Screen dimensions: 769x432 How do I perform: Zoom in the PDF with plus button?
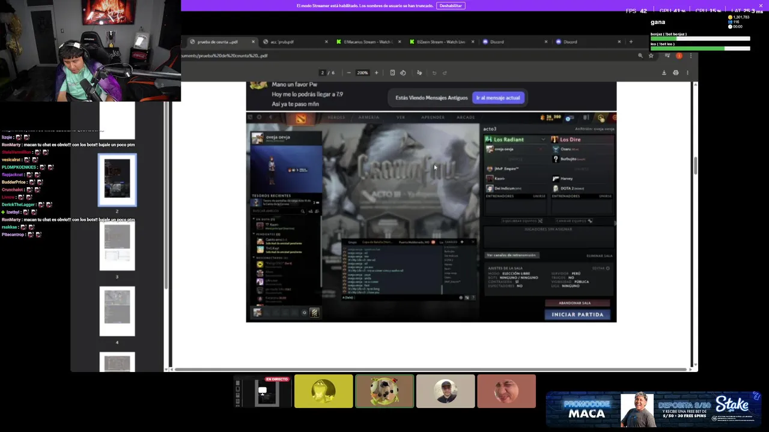377,73
